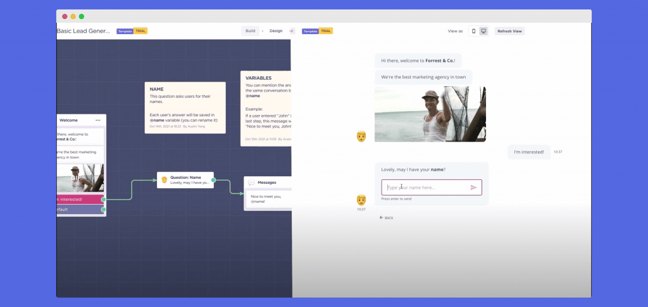Click Refresh View button
648x307 pixels.
pyautogui.click(x=509, y=31)
